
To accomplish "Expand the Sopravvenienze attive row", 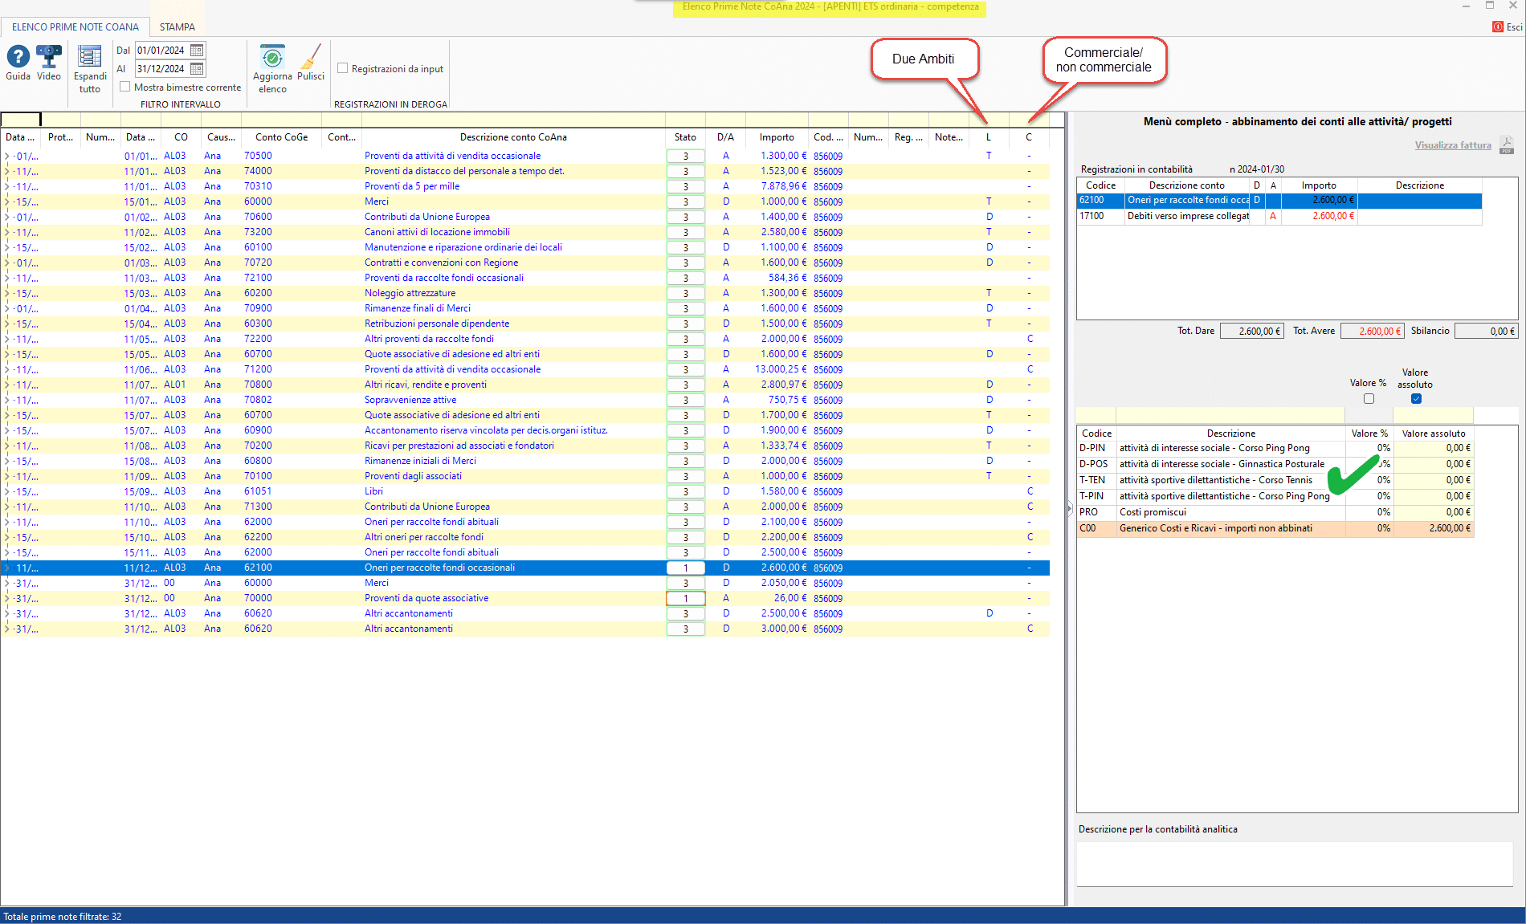I will tap(6, 400).
